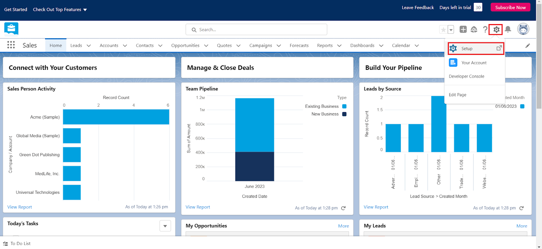Expand the favorites list dropdown arrow
The image size is (542, 249).
pyautogui.click(x=451, y=30)
